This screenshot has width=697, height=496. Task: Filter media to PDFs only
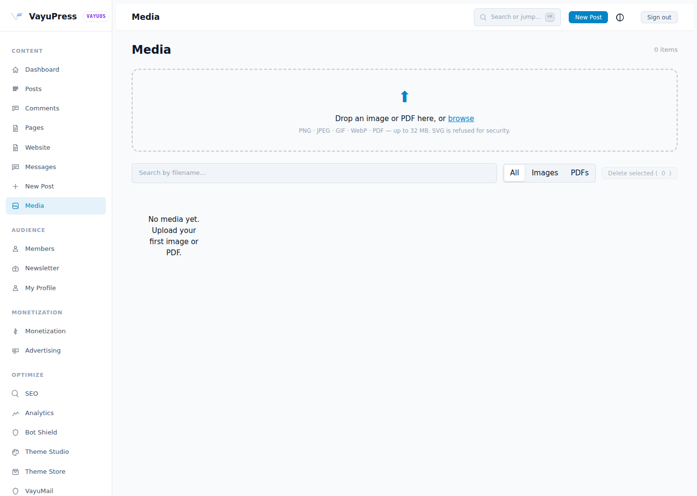(x=579, y=173)
